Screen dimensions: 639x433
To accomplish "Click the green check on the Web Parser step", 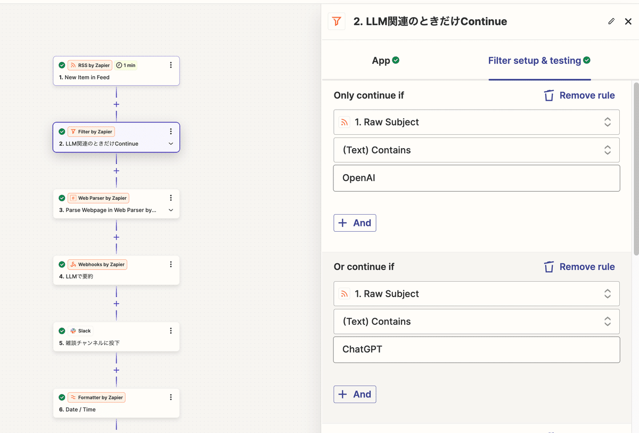I will pyautogui.click(x=62, y=198).
